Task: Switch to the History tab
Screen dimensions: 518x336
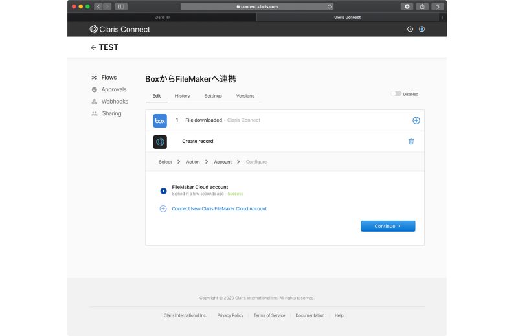Action: [183, 96]
